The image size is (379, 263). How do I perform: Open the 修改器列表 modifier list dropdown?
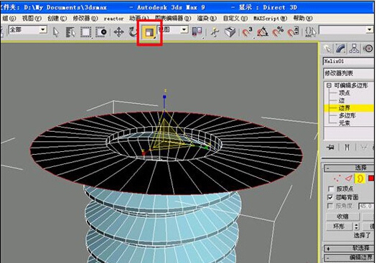coord(348,73)
